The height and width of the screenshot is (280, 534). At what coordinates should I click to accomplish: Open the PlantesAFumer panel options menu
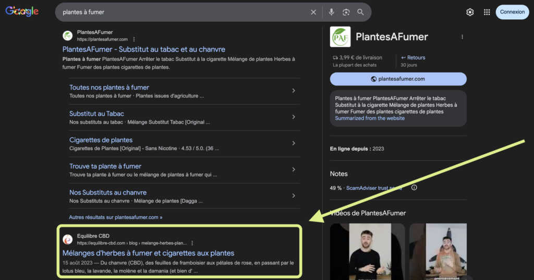462,37
